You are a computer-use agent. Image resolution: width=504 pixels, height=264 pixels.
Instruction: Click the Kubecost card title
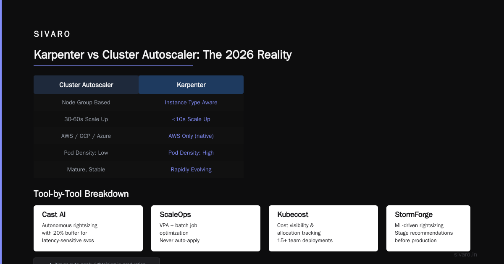tap(293, 215)
